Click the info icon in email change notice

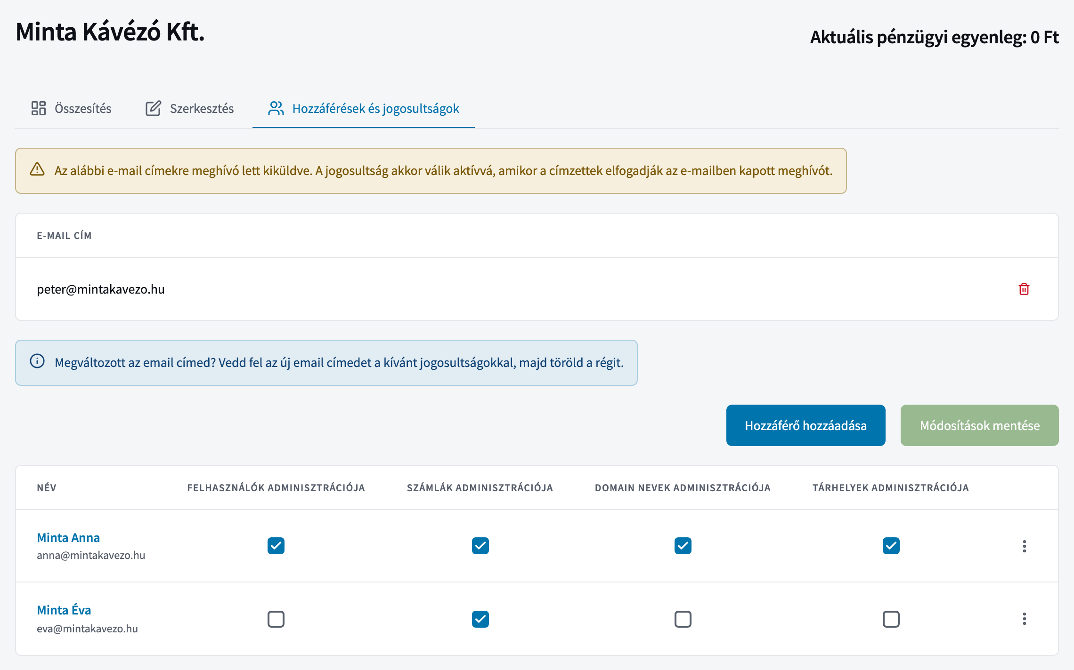37,361
